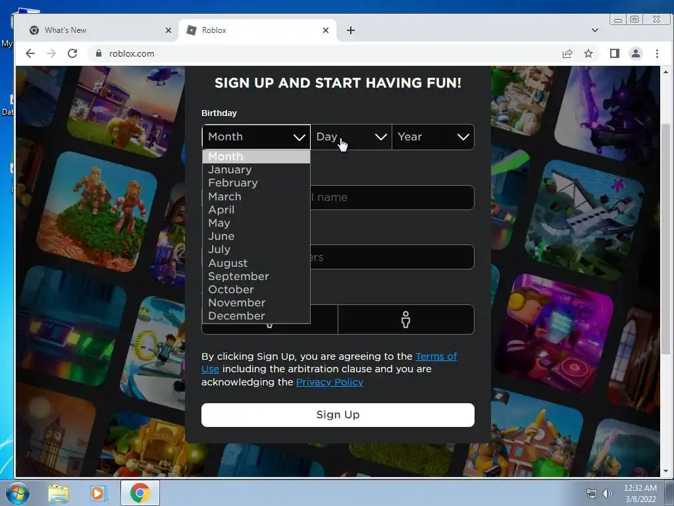Select June from the month list
Viewport: 674px width, 506px height.
256,237
